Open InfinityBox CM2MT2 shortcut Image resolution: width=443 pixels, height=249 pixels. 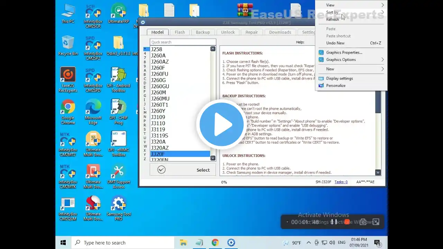68,145
